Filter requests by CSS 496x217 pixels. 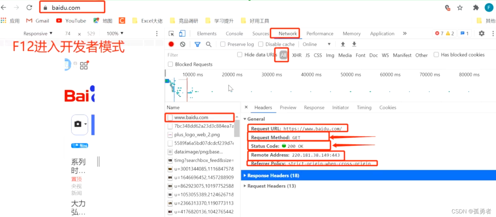coord(318,55)
